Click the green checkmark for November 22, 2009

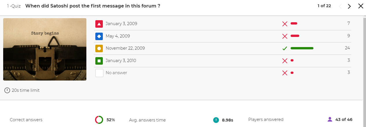pyautogui.click(x=285, y=48)
